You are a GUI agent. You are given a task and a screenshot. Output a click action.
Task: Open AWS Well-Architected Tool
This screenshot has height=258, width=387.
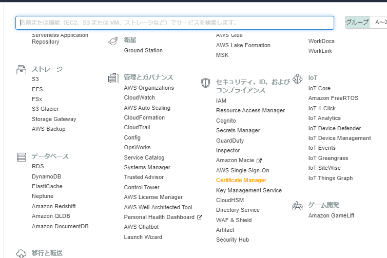[x=158, y=207]
